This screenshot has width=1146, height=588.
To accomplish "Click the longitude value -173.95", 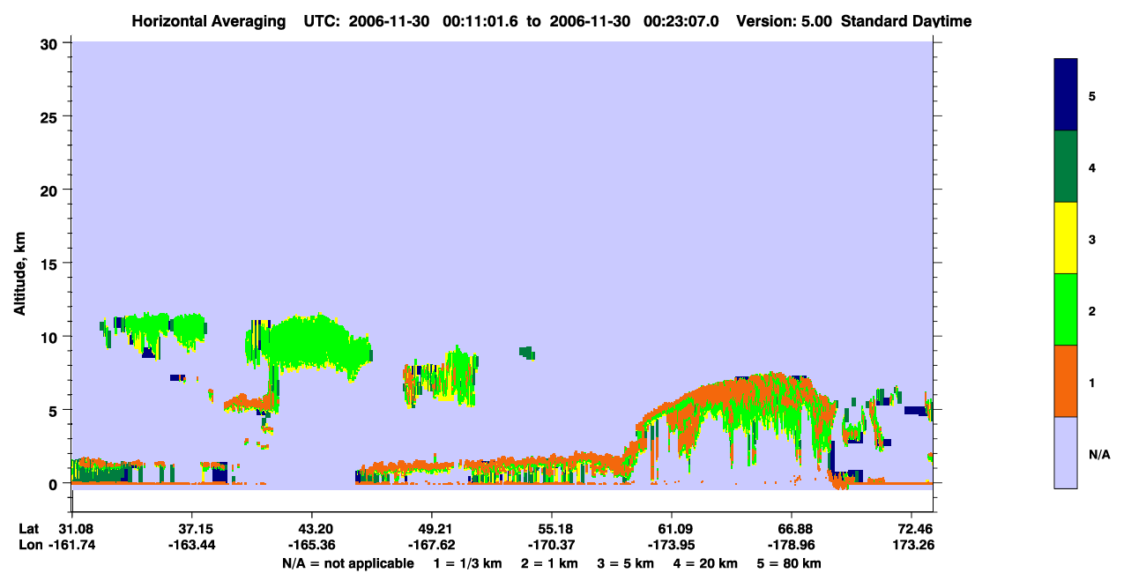I will click(672, 546).
